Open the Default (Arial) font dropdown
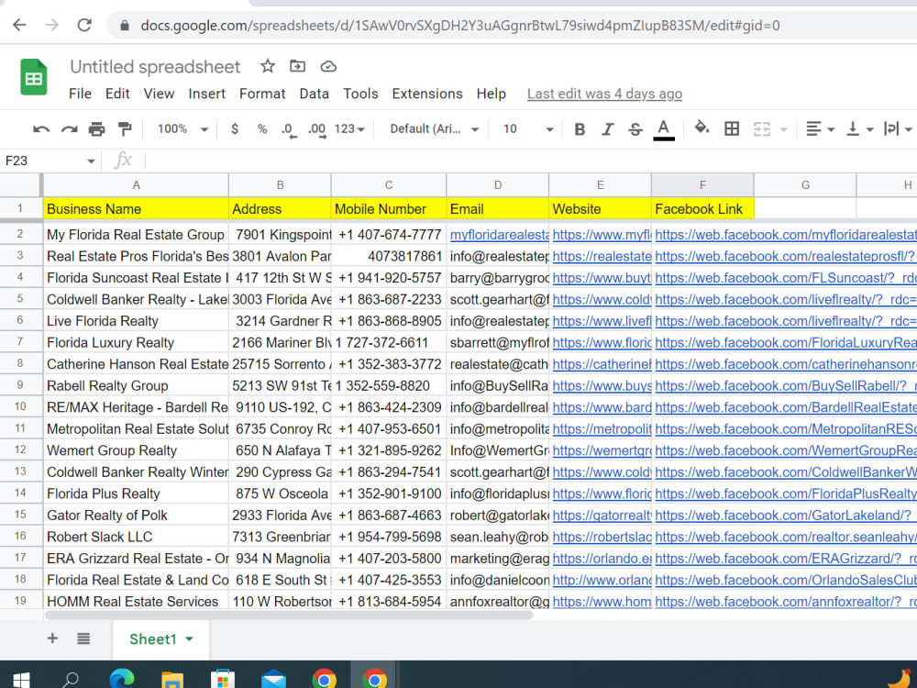 click(434, 128)
